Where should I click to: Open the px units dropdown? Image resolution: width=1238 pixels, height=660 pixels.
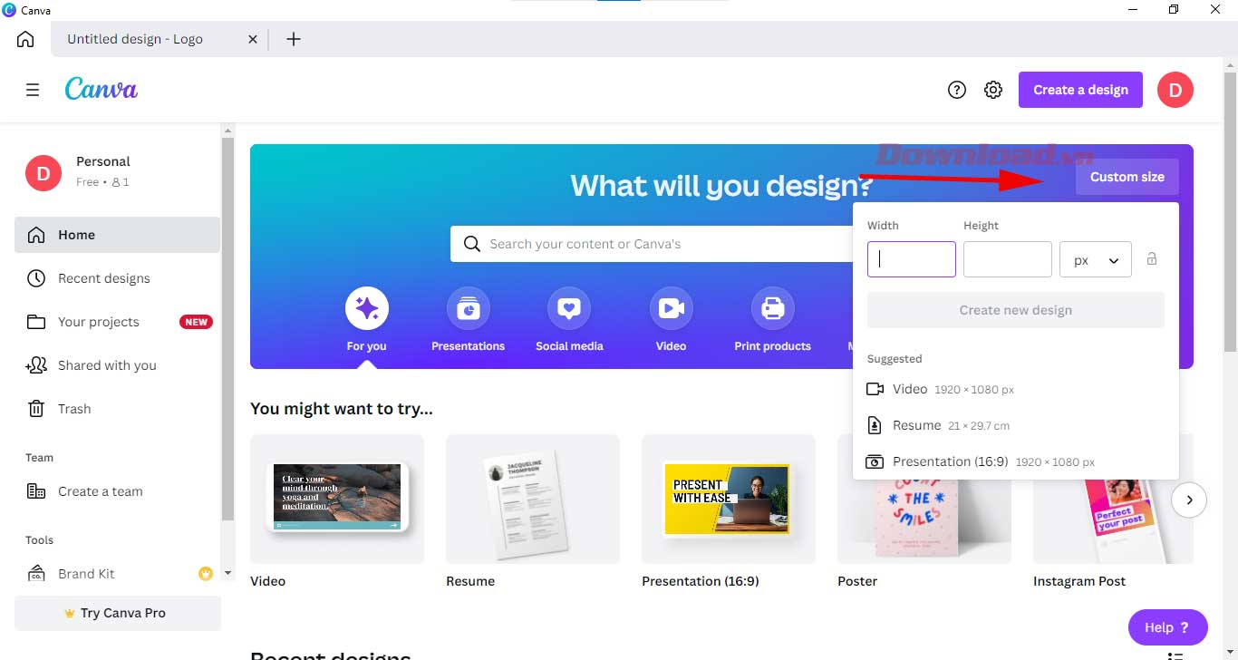1095,258
